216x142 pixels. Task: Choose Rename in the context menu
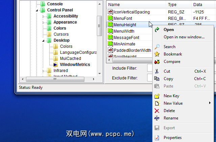point(183,118)
